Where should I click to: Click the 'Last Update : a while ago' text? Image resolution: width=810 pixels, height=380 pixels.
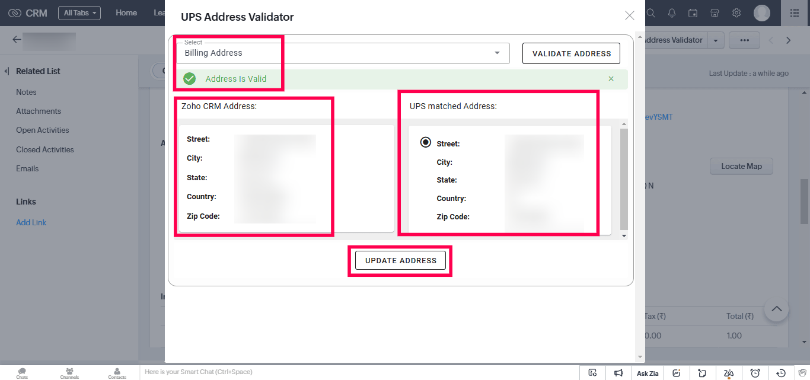[749, 74]
